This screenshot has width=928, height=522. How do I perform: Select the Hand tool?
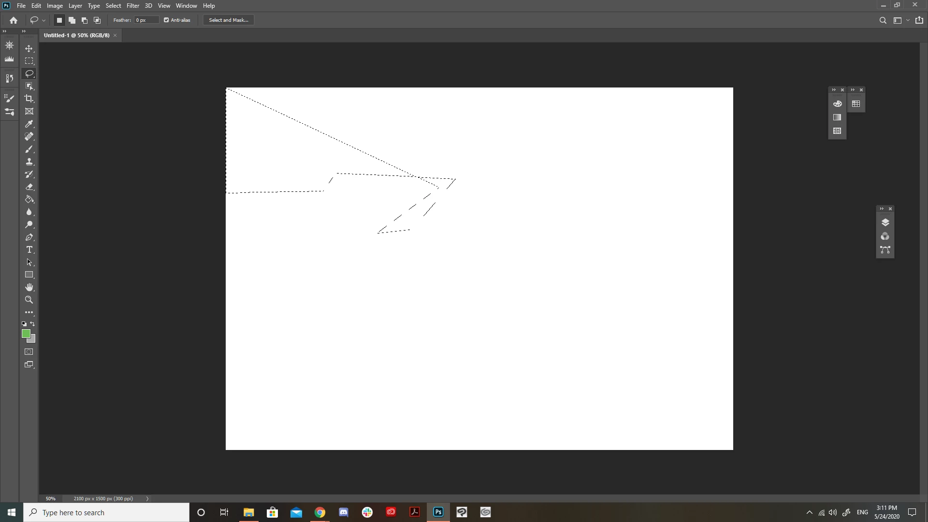tap(29, 288)
